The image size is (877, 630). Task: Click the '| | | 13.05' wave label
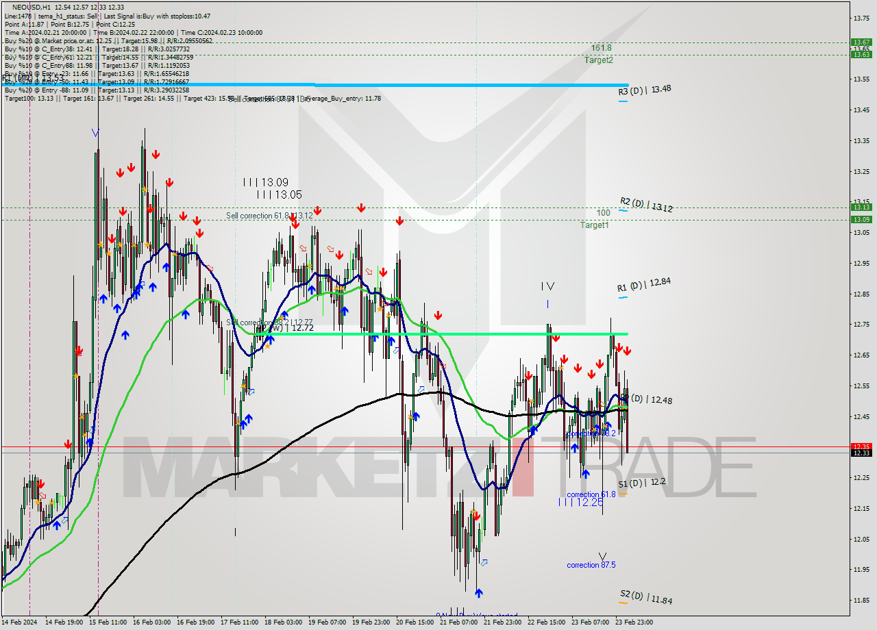pos(280,194)
